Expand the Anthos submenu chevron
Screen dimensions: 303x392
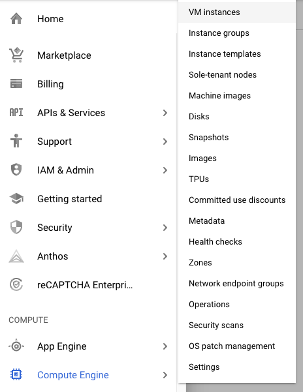click(165, 256)
